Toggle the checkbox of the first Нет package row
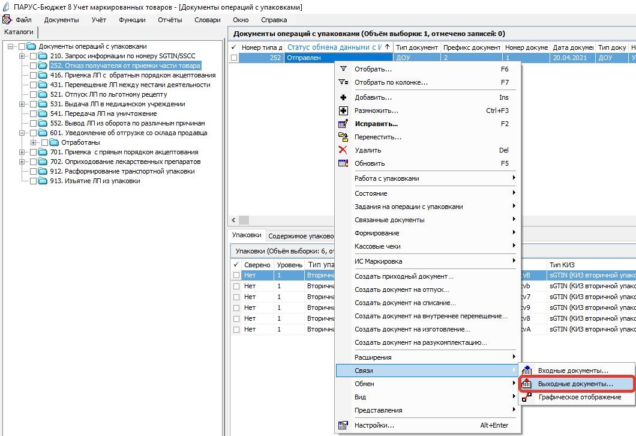636x436 pixels. (236, 275)
